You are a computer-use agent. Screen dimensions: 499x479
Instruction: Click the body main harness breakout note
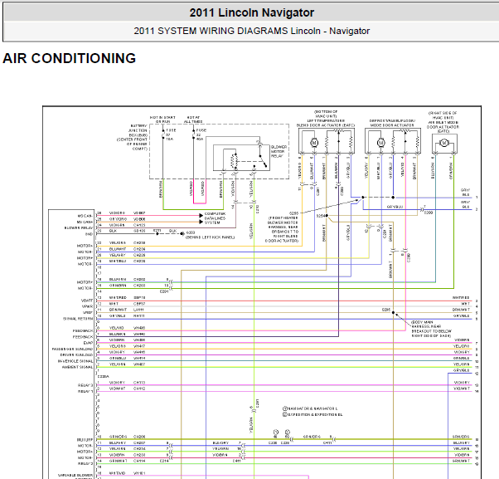coord(432,329)
